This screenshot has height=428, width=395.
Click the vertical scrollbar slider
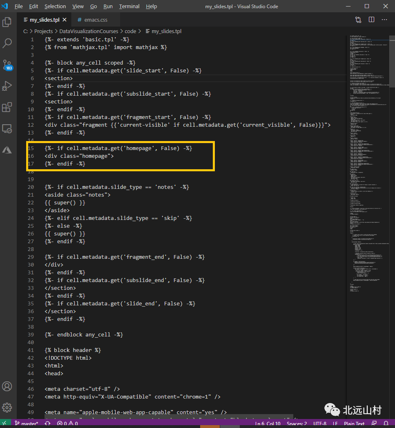393,62
